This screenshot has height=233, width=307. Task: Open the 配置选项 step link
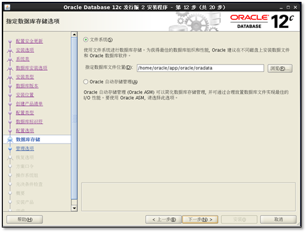click(25, 130)
